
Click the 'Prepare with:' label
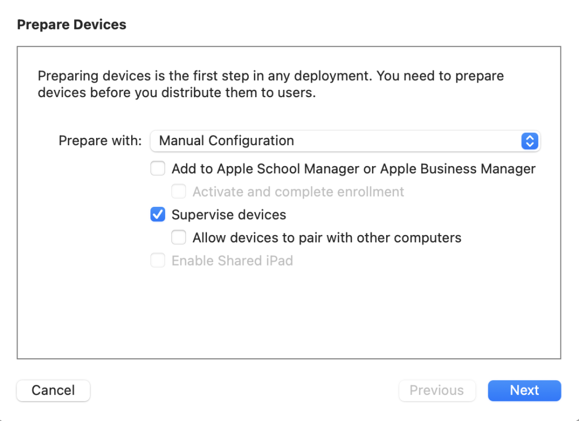pos(100,141)
